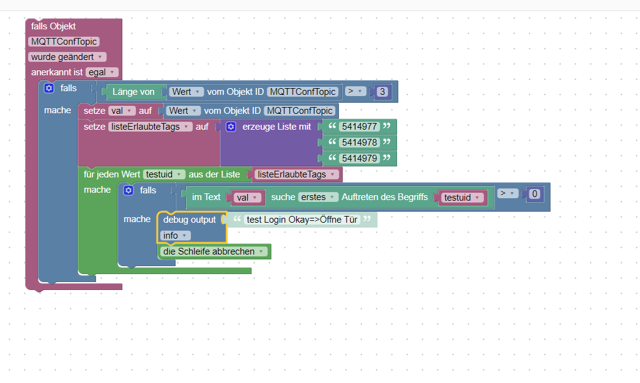
Task: Edit the number field with value 0
Action: click(x=535, y=193)
